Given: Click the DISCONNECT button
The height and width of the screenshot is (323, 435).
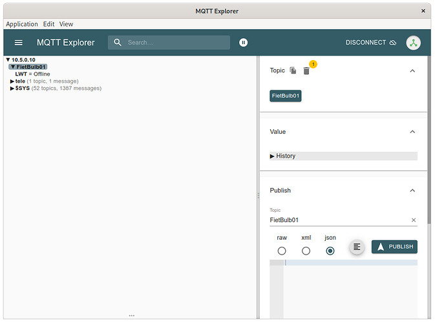Looking at the screenshot, I should coord(370,43).
